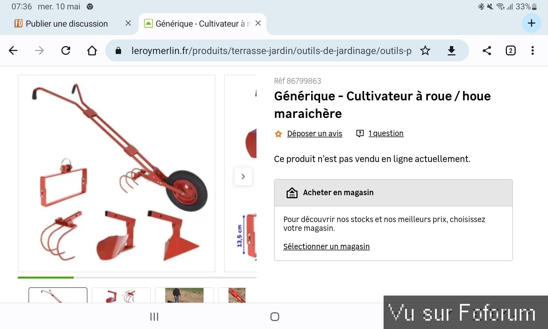Tap the Bluetooth status bar icon
The height and width of the screenshot is (329, 548).
(481, 7)
